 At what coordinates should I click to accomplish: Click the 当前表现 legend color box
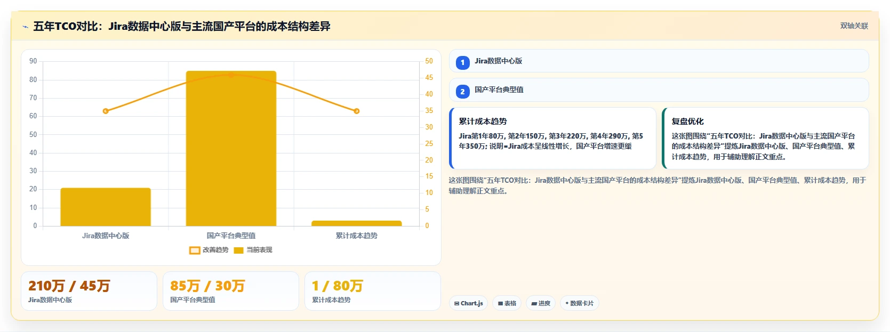pos(239,250)
